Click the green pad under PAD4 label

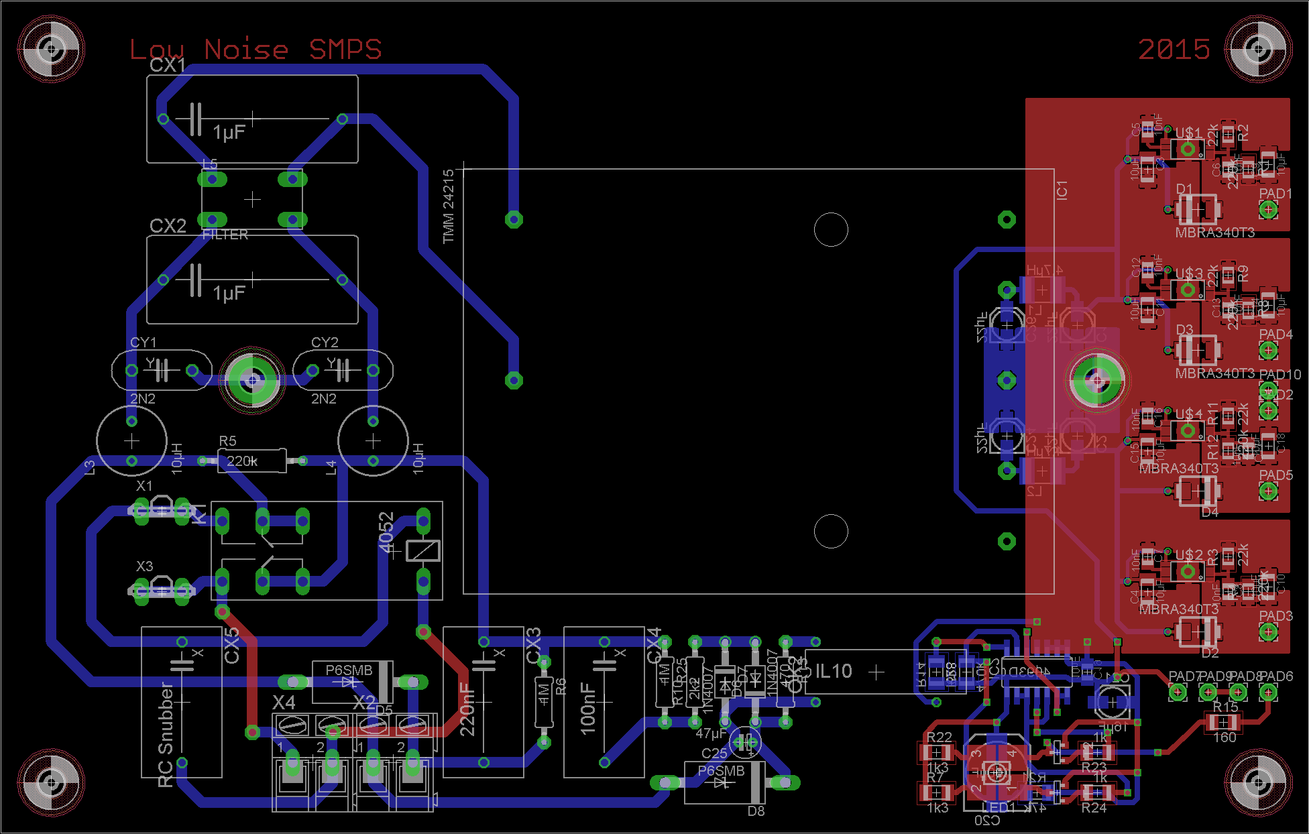tap(1268, 351)
